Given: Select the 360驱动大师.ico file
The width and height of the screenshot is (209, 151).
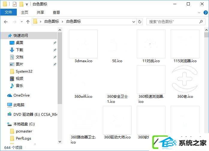Looking at the screenshot, I should [x=117, y=123].
